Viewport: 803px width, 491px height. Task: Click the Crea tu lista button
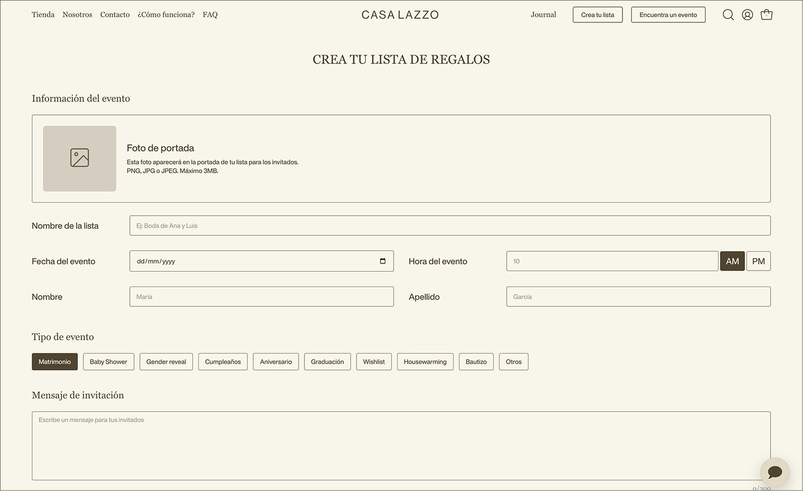click(x=598, y=15)
